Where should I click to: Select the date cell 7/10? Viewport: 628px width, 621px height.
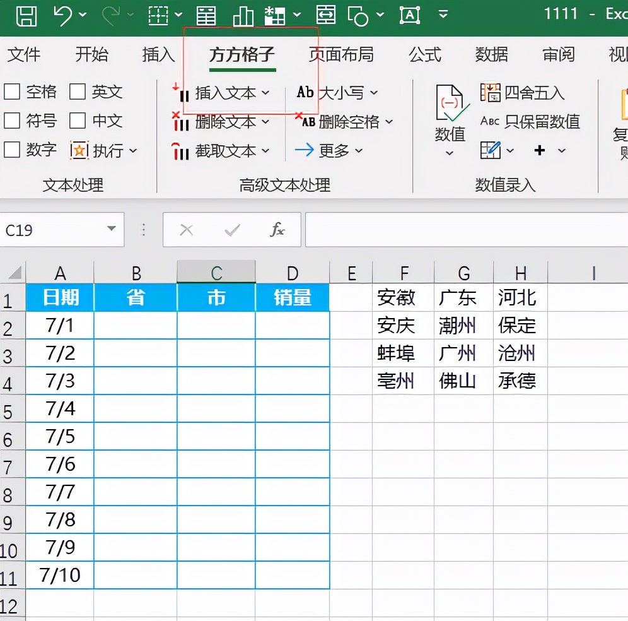coord(60,575)
